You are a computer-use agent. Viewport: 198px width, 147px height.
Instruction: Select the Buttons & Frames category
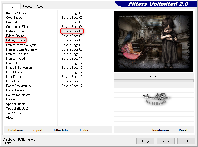(17, 13)
